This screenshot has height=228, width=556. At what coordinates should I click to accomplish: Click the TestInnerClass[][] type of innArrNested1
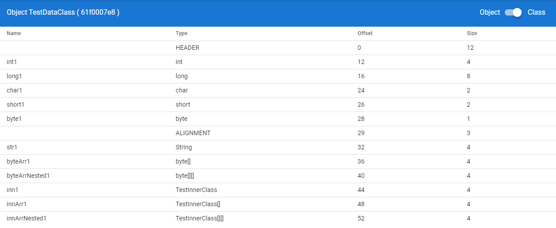(x=199, y=218)
